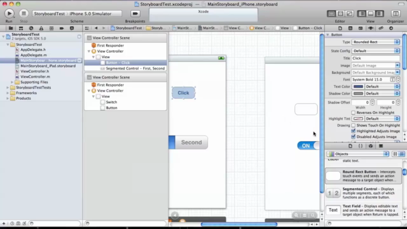The image size is (407, 229).
Task: Show the Debug navigator
Action: pos(52,28)
